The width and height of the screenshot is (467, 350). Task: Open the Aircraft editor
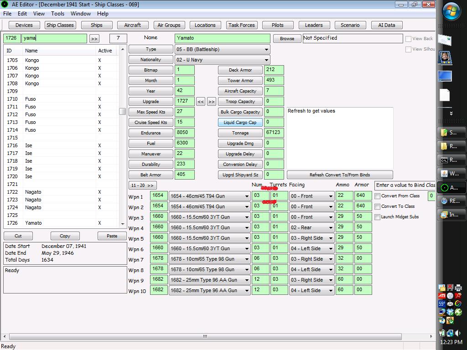(133, 26)
